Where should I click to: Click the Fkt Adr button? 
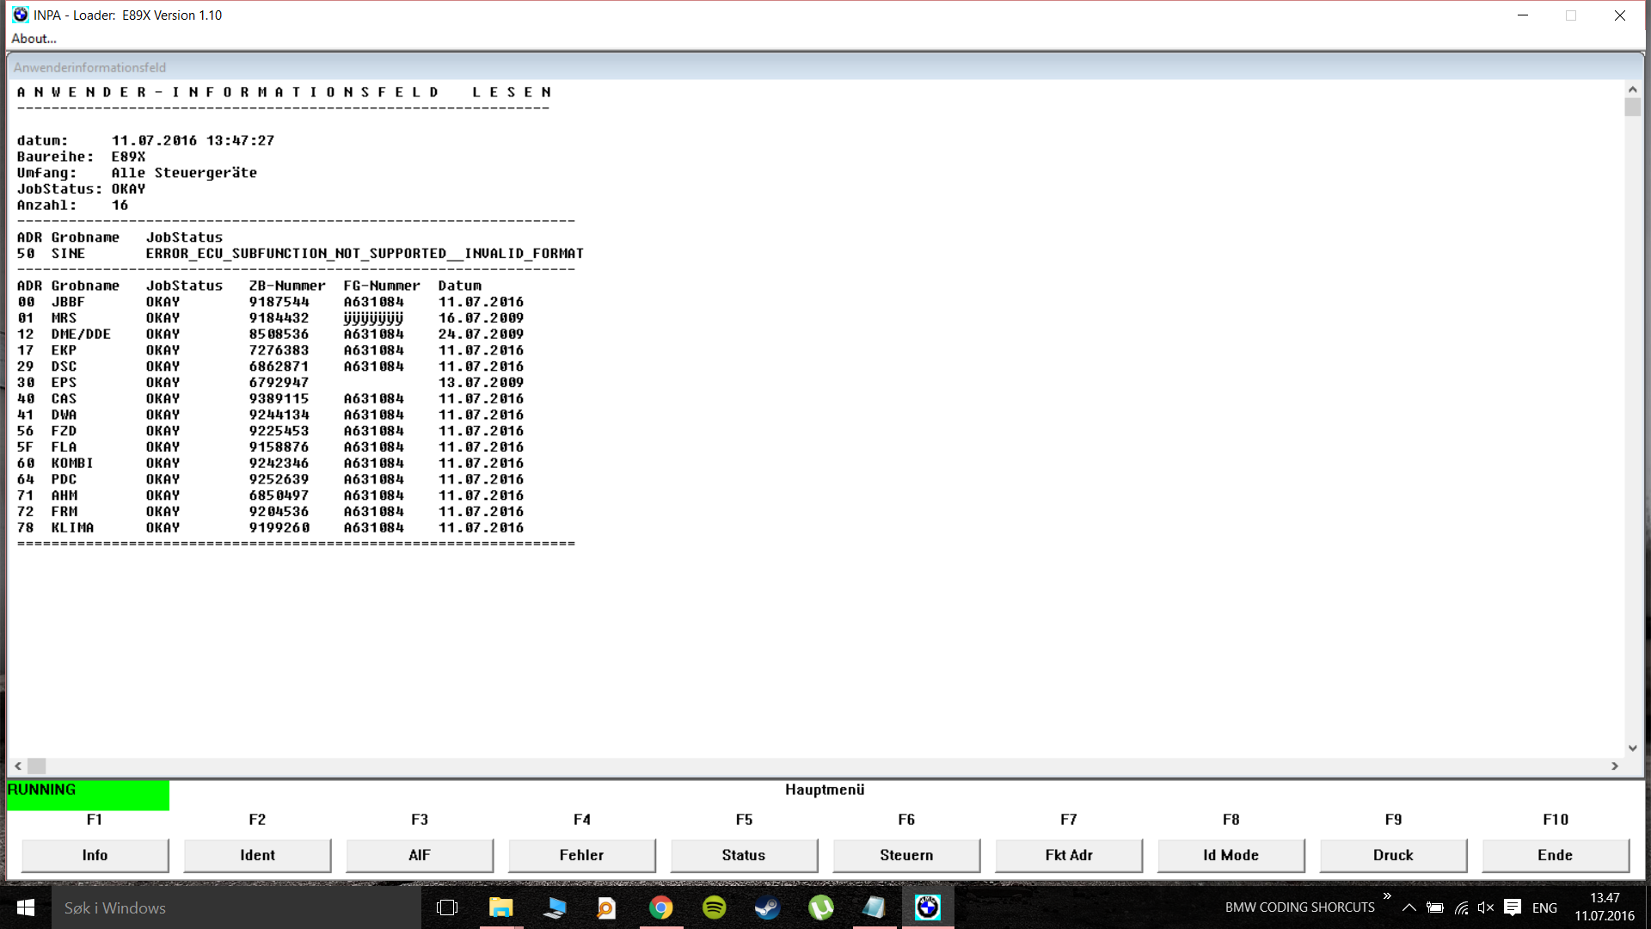tap(1069, 855)
